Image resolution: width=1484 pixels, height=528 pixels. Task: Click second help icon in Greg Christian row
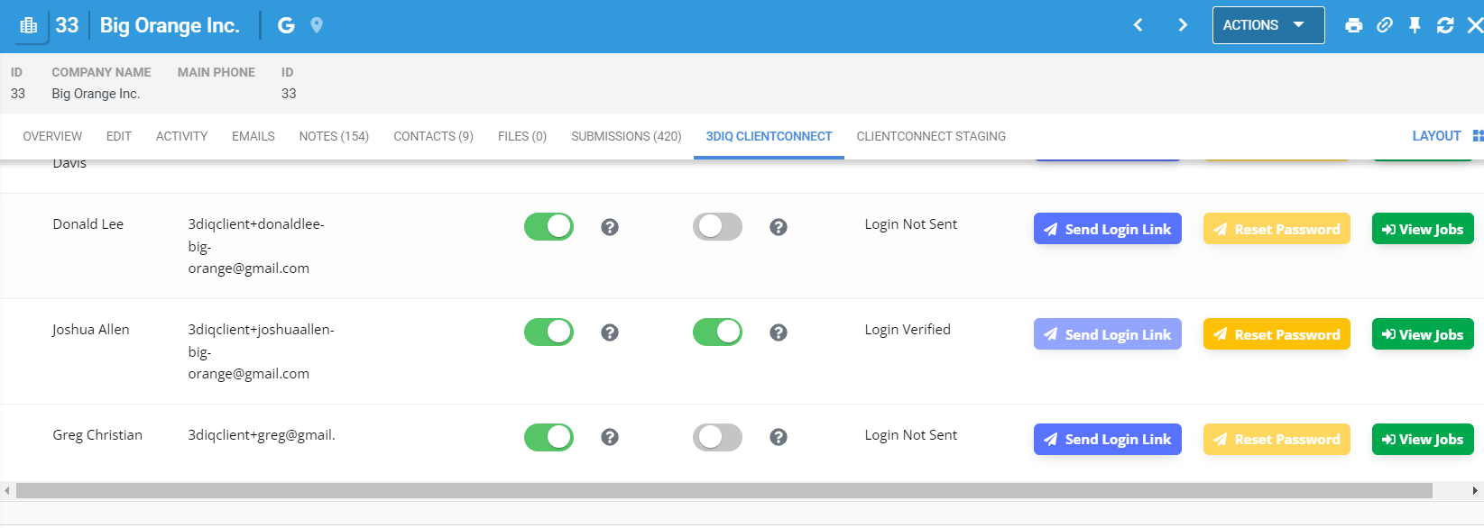(779, 437)
